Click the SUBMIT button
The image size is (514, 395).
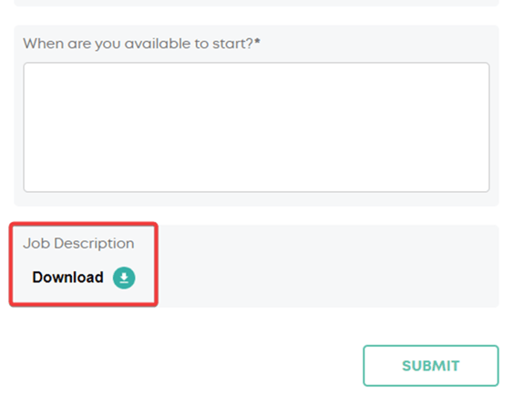pos(431,366)
